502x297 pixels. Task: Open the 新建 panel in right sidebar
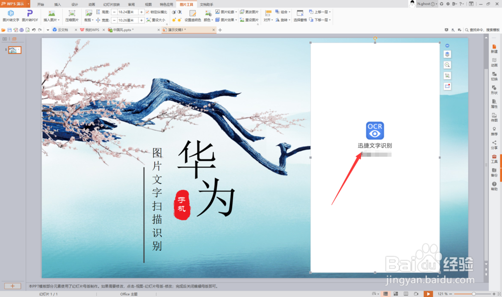(494, 49)
